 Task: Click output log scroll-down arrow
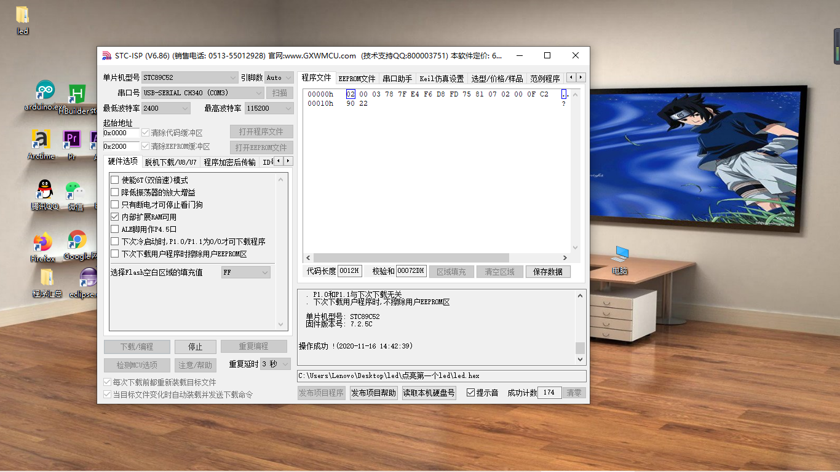pos(580,360)
